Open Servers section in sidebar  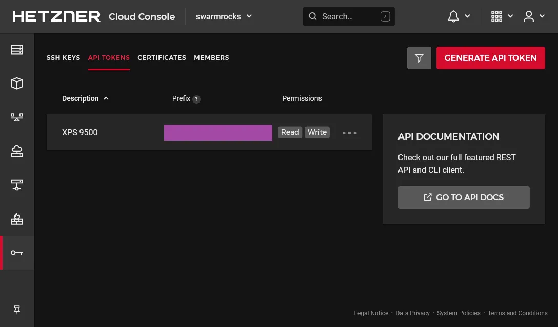pyautogui.click(x=17, y=50)
